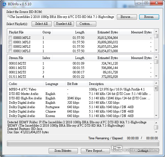The width and height of the screenshot is (165, 157).
Task: Minimize the BDInfo window
Action: [x=139, y=3]
